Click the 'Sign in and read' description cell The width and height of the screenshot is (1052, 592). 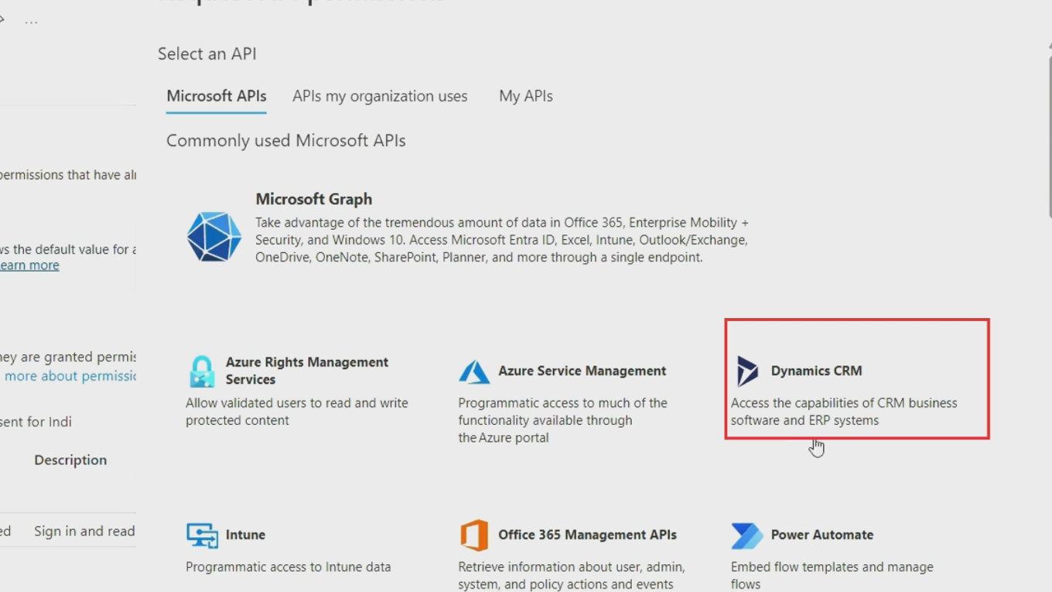(84, 531)
